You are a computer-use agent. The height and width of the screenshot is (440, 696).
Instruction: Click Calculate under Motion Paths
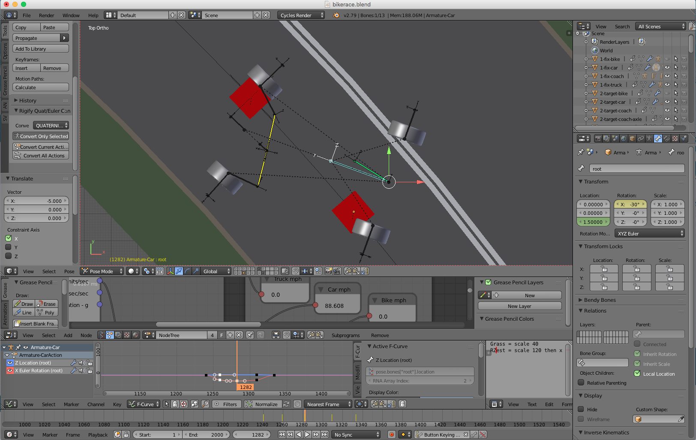tap(41, 87)
